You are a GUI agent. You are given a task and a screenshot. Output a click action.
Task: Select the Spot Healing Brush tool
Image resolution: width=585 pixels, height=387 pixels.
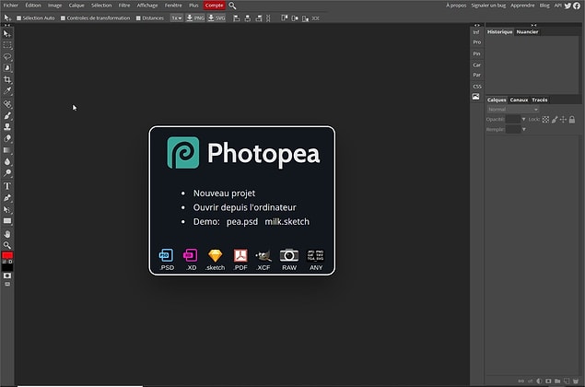coord(7,104)
